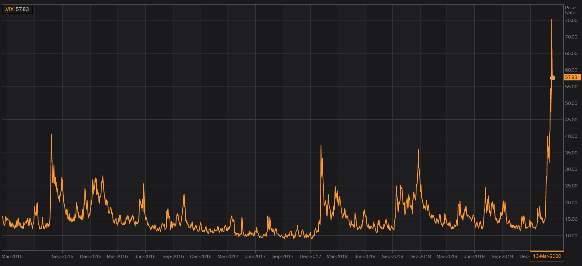Click the Dec-2015 date axis label
This screenshot has height=266, width=582.
click(91, 257)
